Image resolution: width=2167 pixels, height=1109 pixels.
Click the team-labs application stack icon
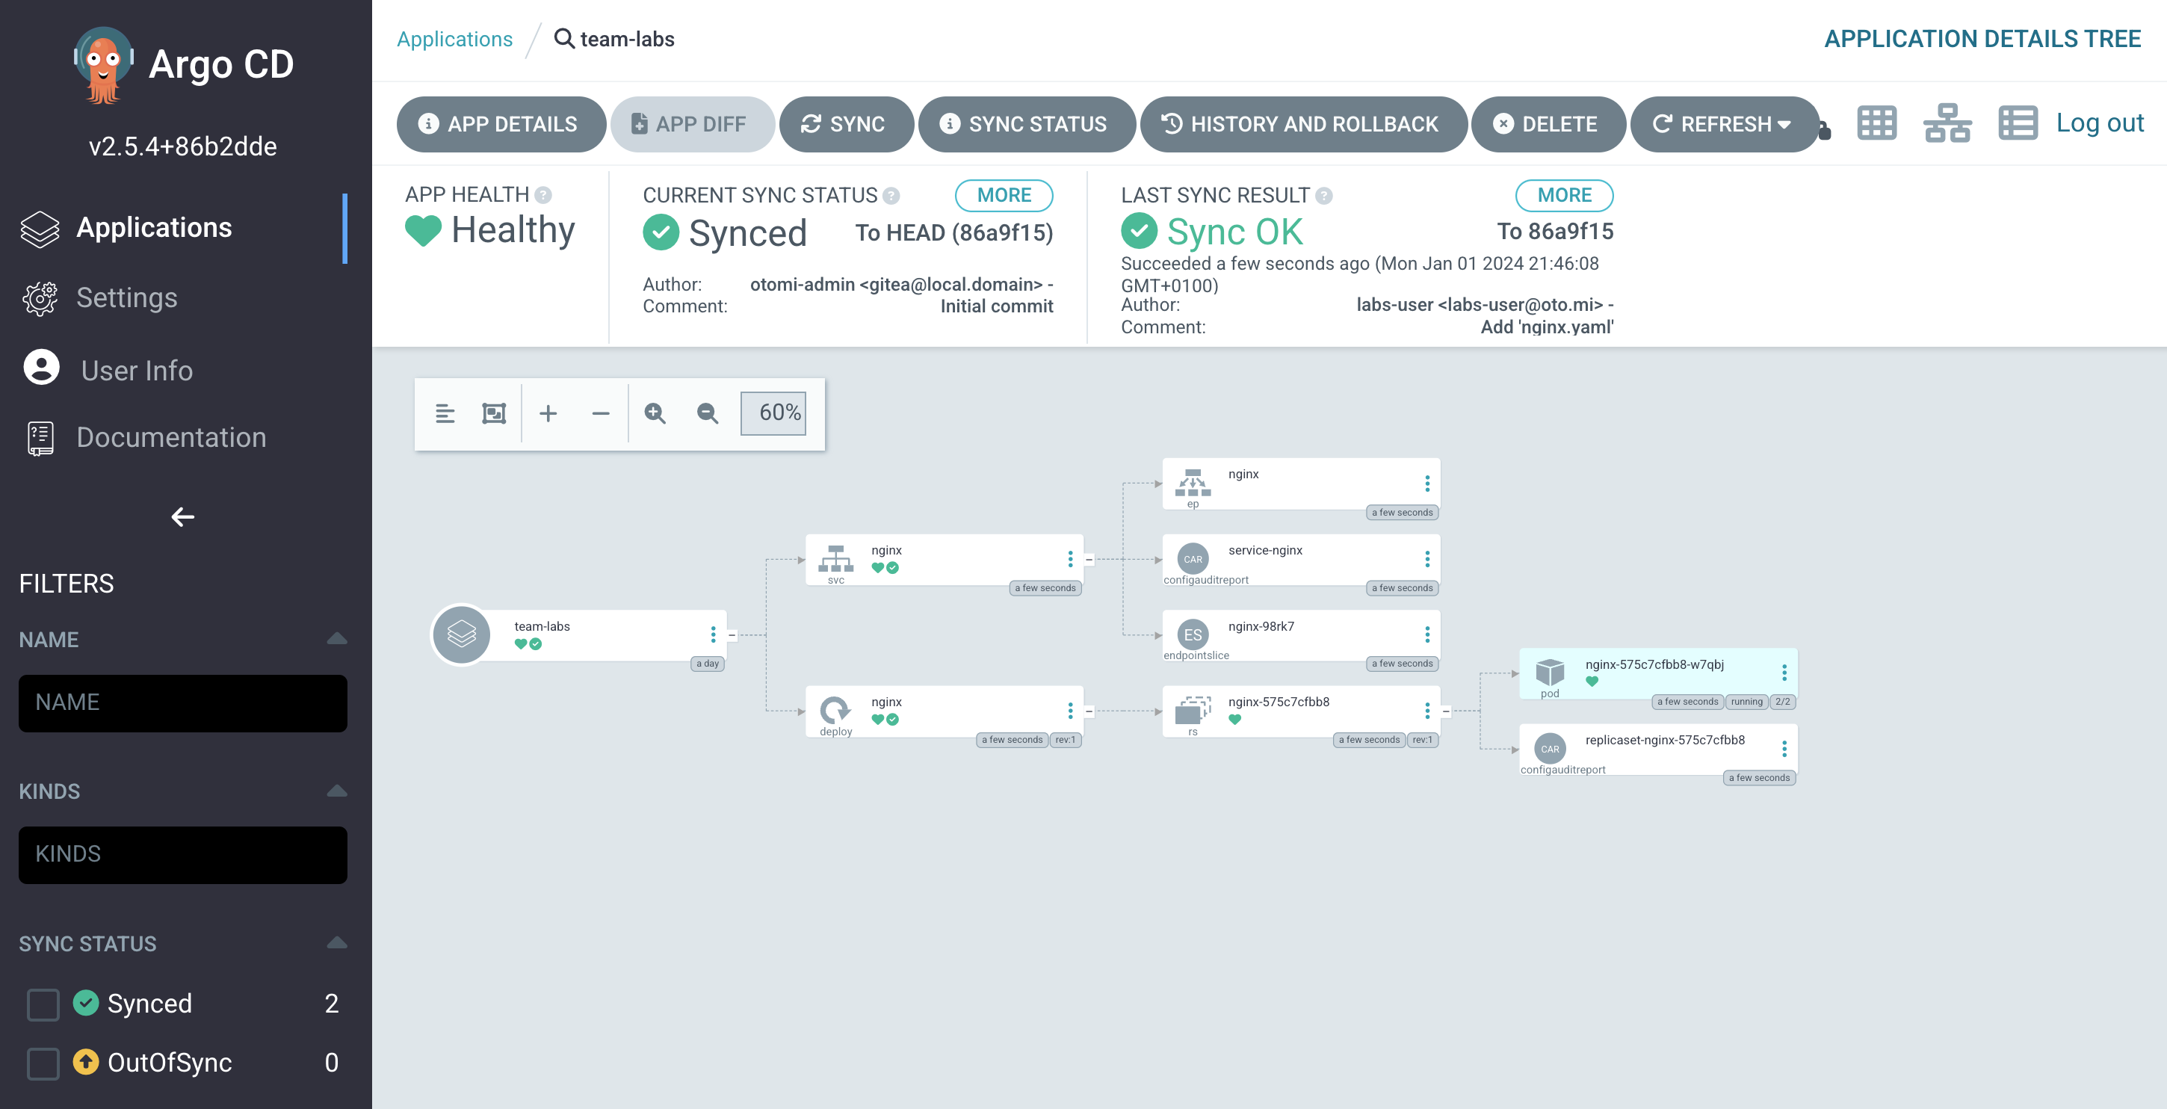pyautogui.click(x=461, y=635)
